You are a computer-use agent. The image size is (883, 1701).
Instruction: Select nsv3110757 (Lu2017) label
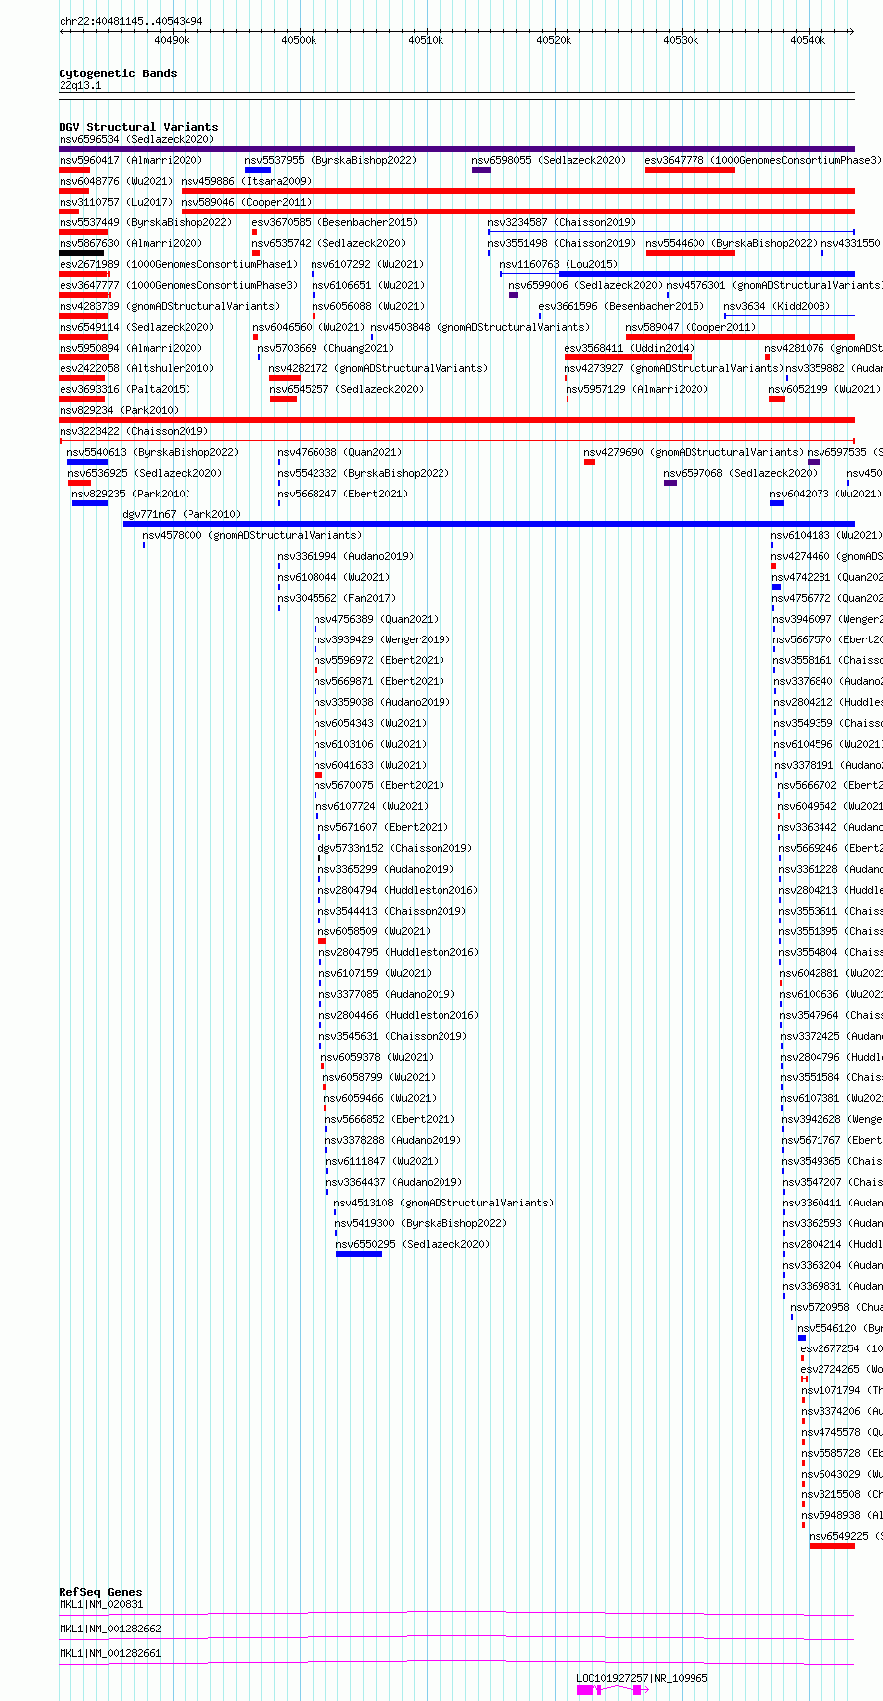click(x=116, y=202)
